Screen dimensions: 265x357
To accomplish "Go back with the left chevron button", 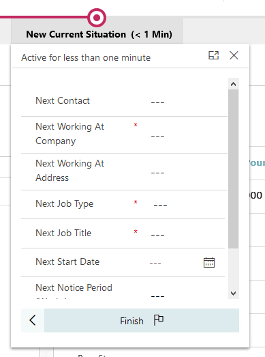I will (x=33, y=320).
